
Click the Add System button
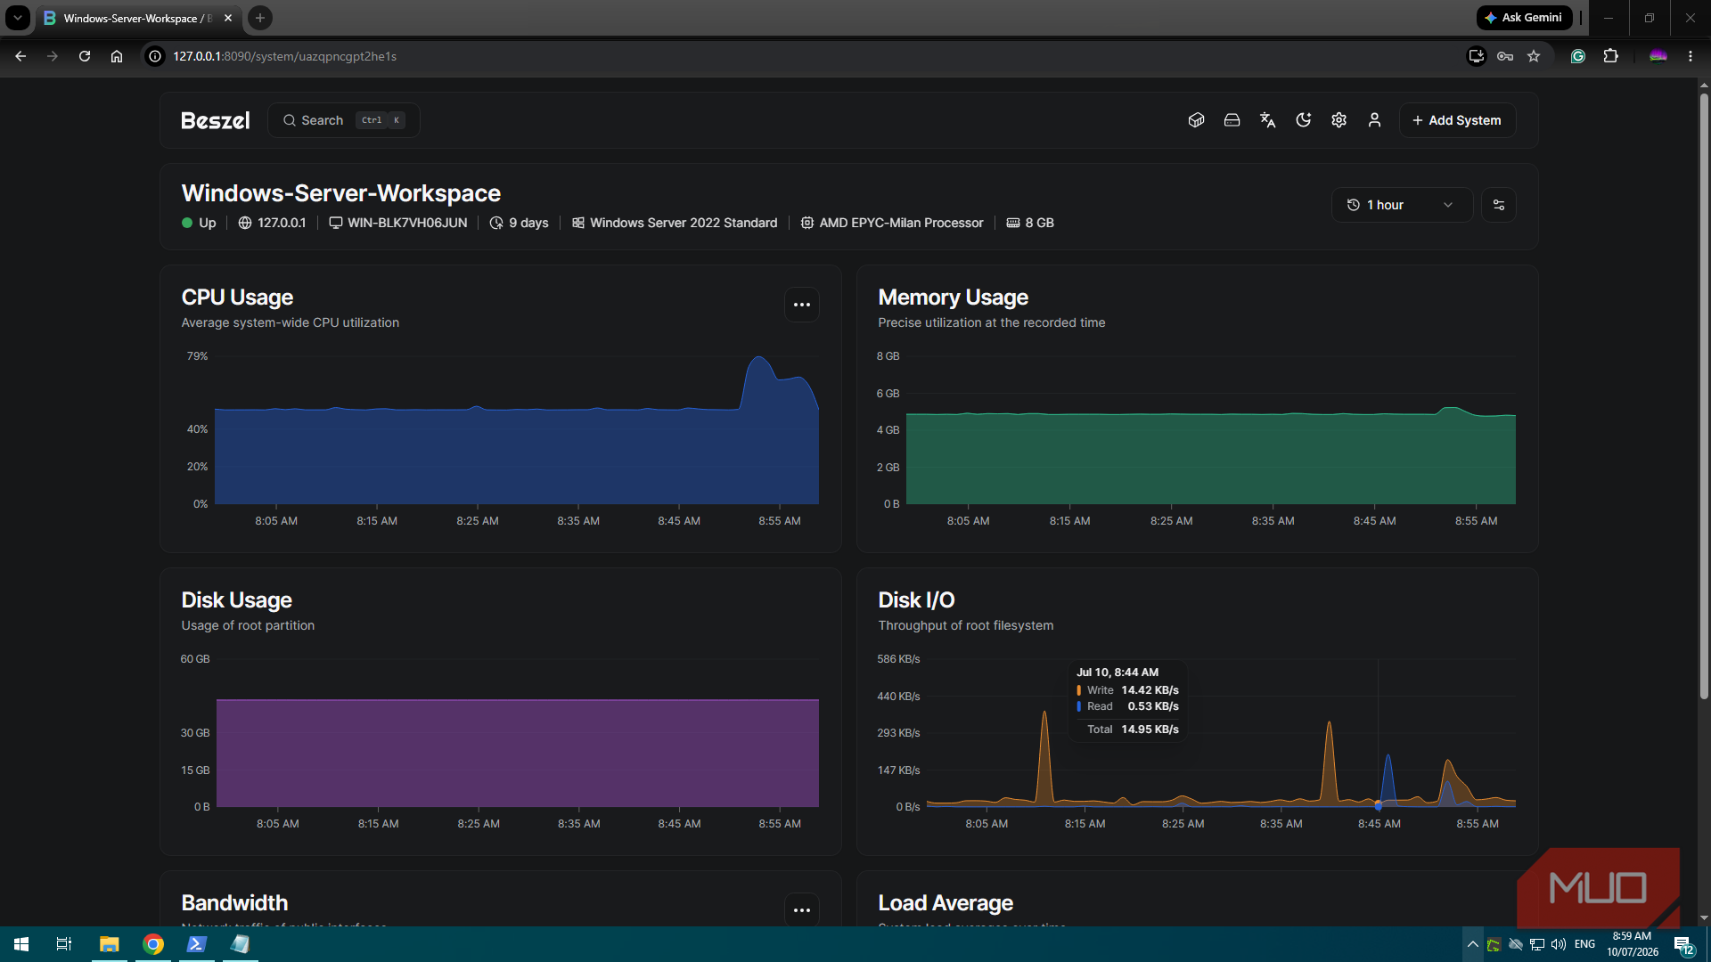1457,120
